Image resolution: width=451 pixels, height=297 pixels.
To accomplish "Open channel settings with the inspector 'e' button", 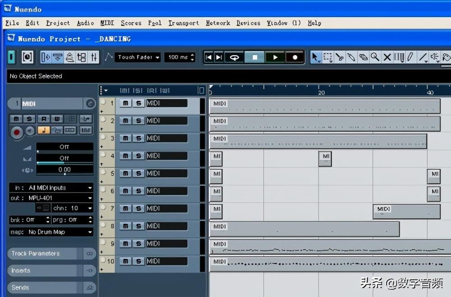I will coord(90,104).
